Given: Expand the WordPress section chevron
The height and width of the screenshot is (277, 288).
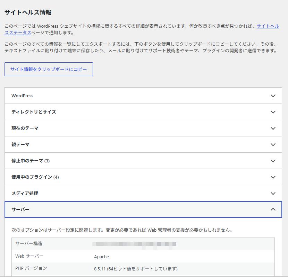Looking at the screenshot, I should [x=273, y=96].
